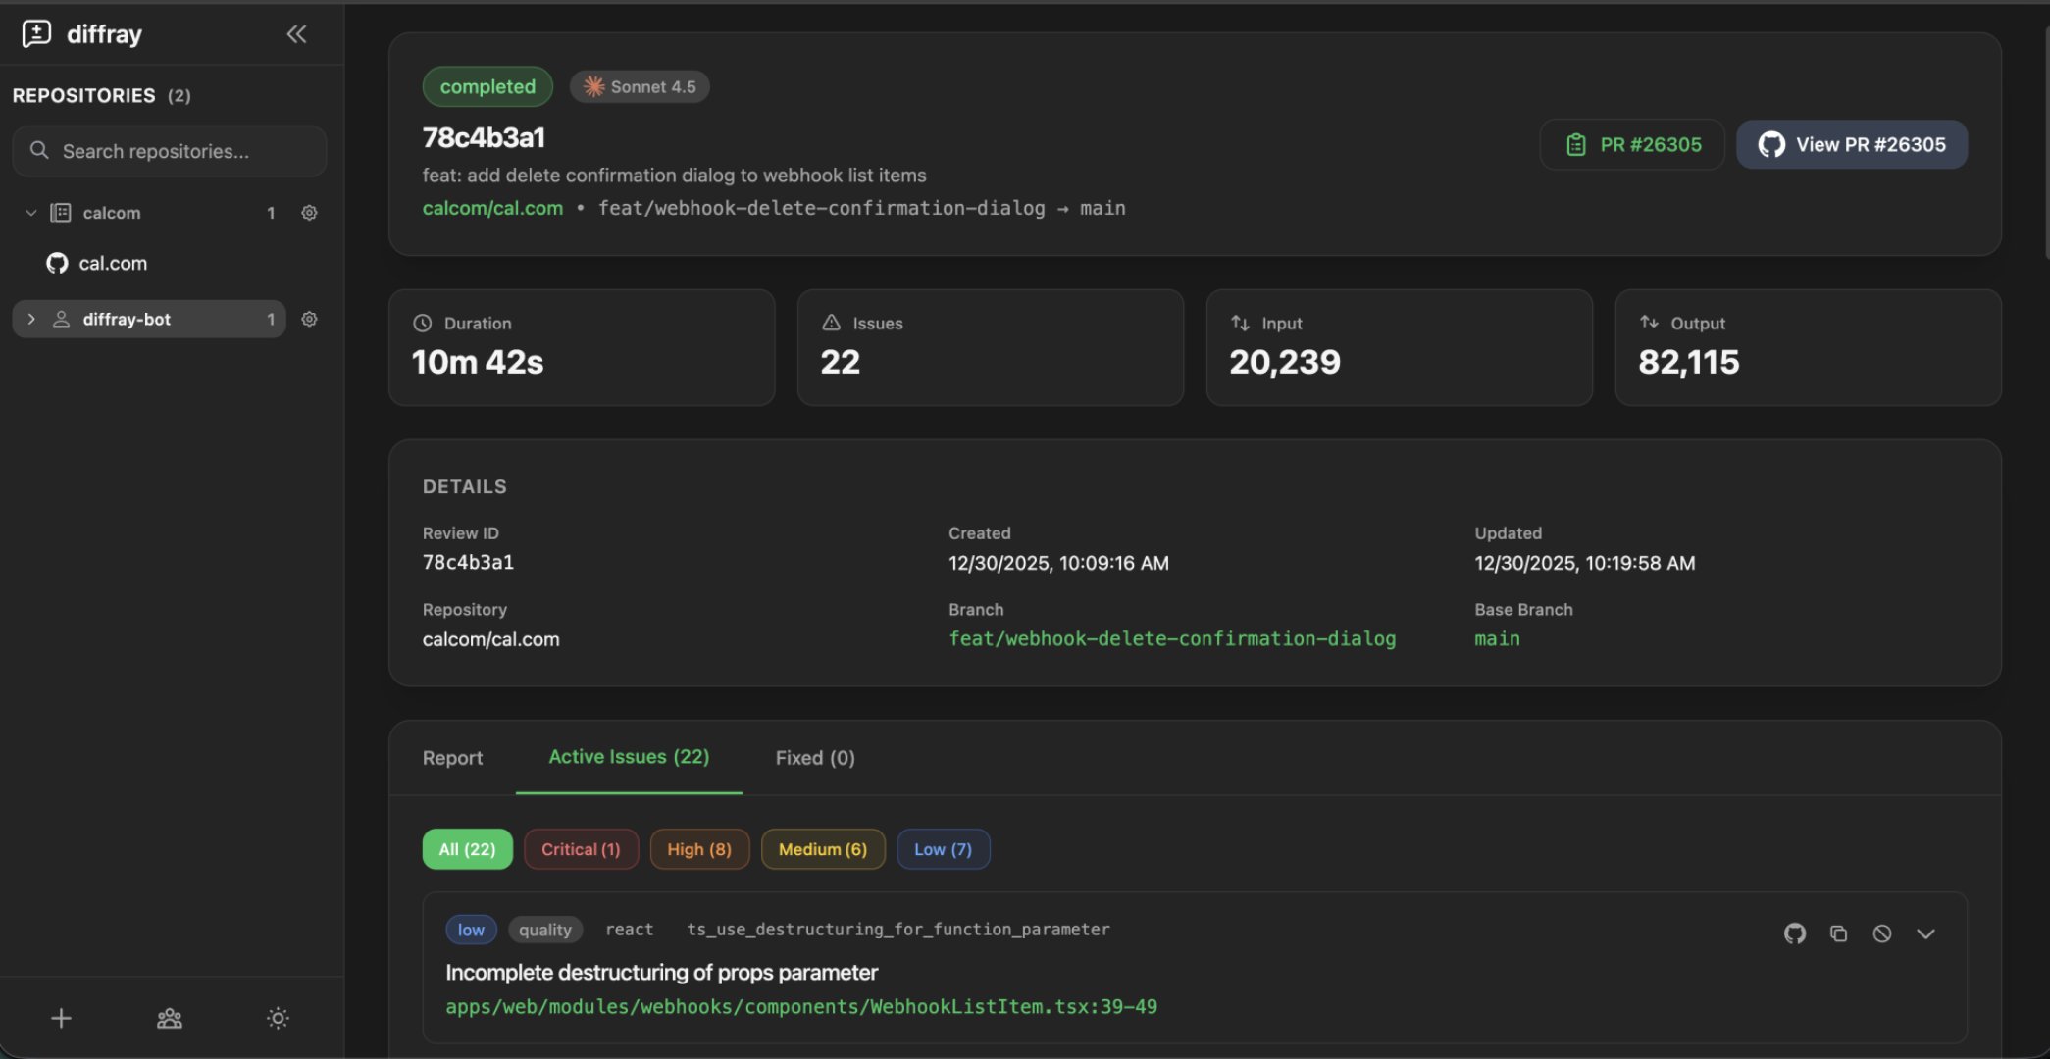Click the View PR #26305 button

point(1852,144)
